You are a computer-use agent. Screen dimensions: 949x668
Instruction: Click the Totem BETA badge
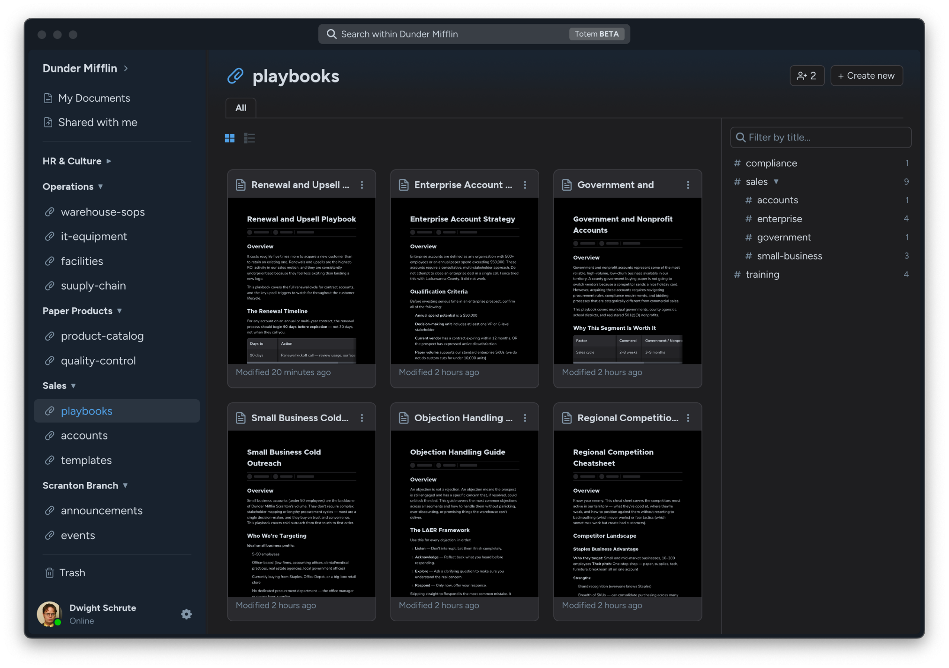point(596,34)
